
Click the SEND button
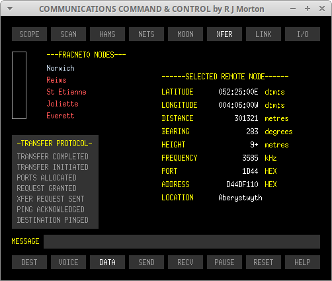(x=146, y=262)
